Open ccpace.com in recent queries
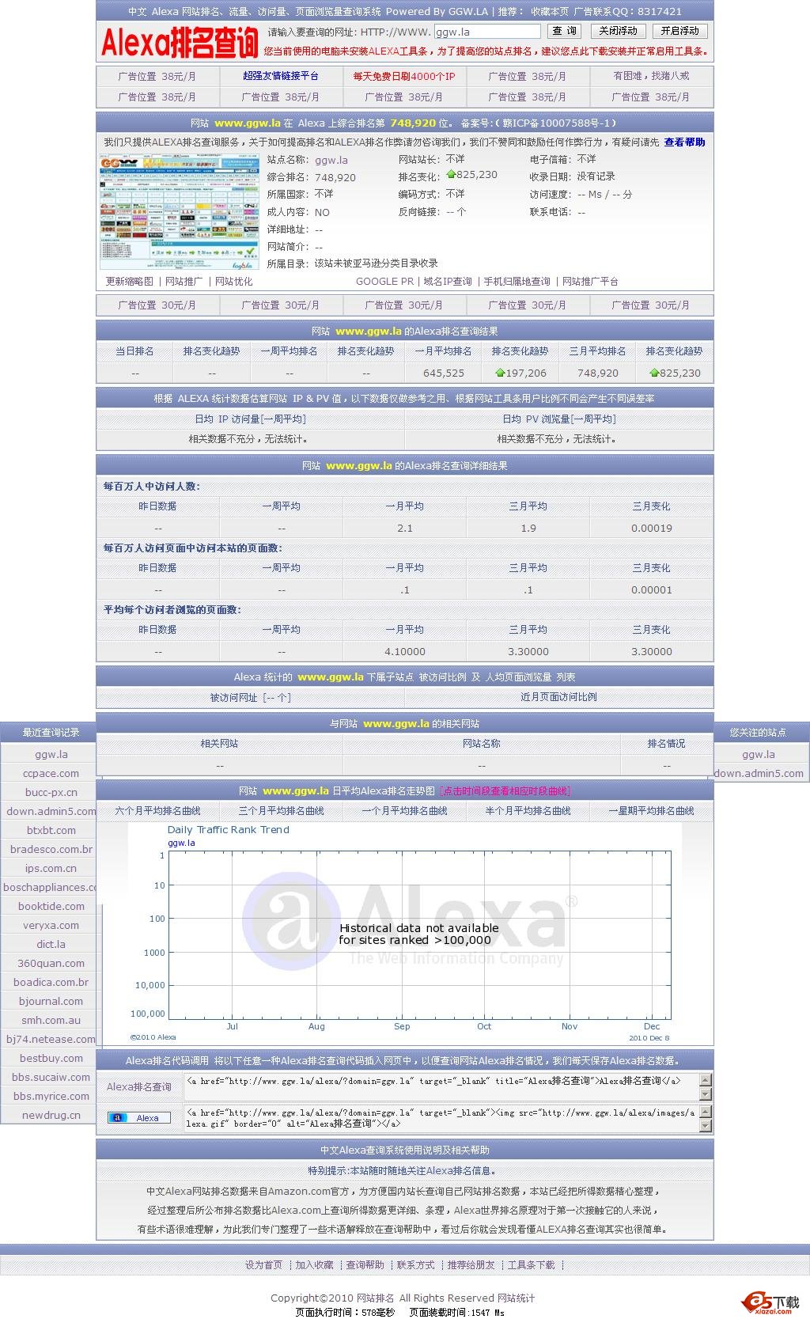Screen dimensions: 810x1319 pos(51,774)
